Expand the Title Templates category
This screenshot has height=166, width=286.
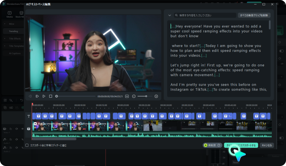tap(5, 46)
